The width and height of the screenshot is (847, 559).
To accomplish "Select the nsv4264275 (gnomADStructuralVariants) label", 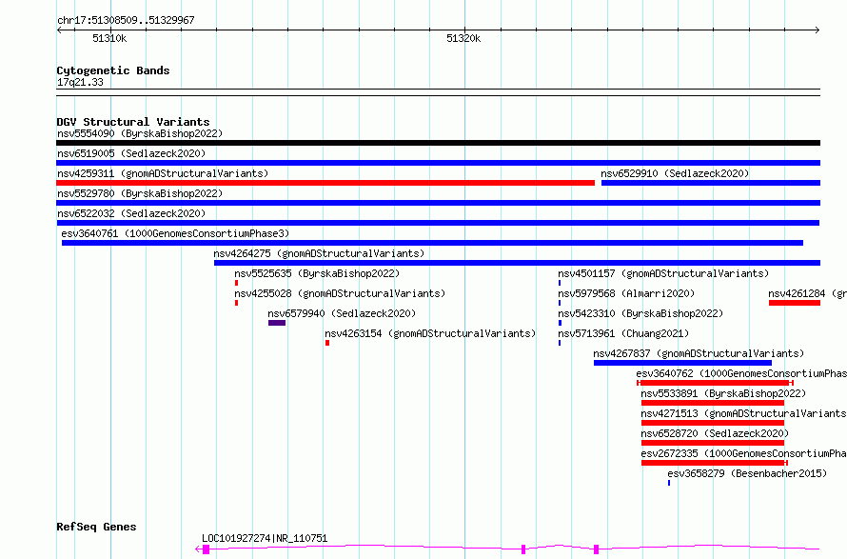I will 319,253.
